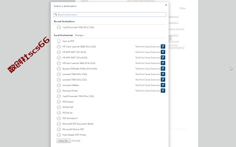Click ThinPrint icon for Lexmark T650 (91a 5.OG)

coord(163,80)
